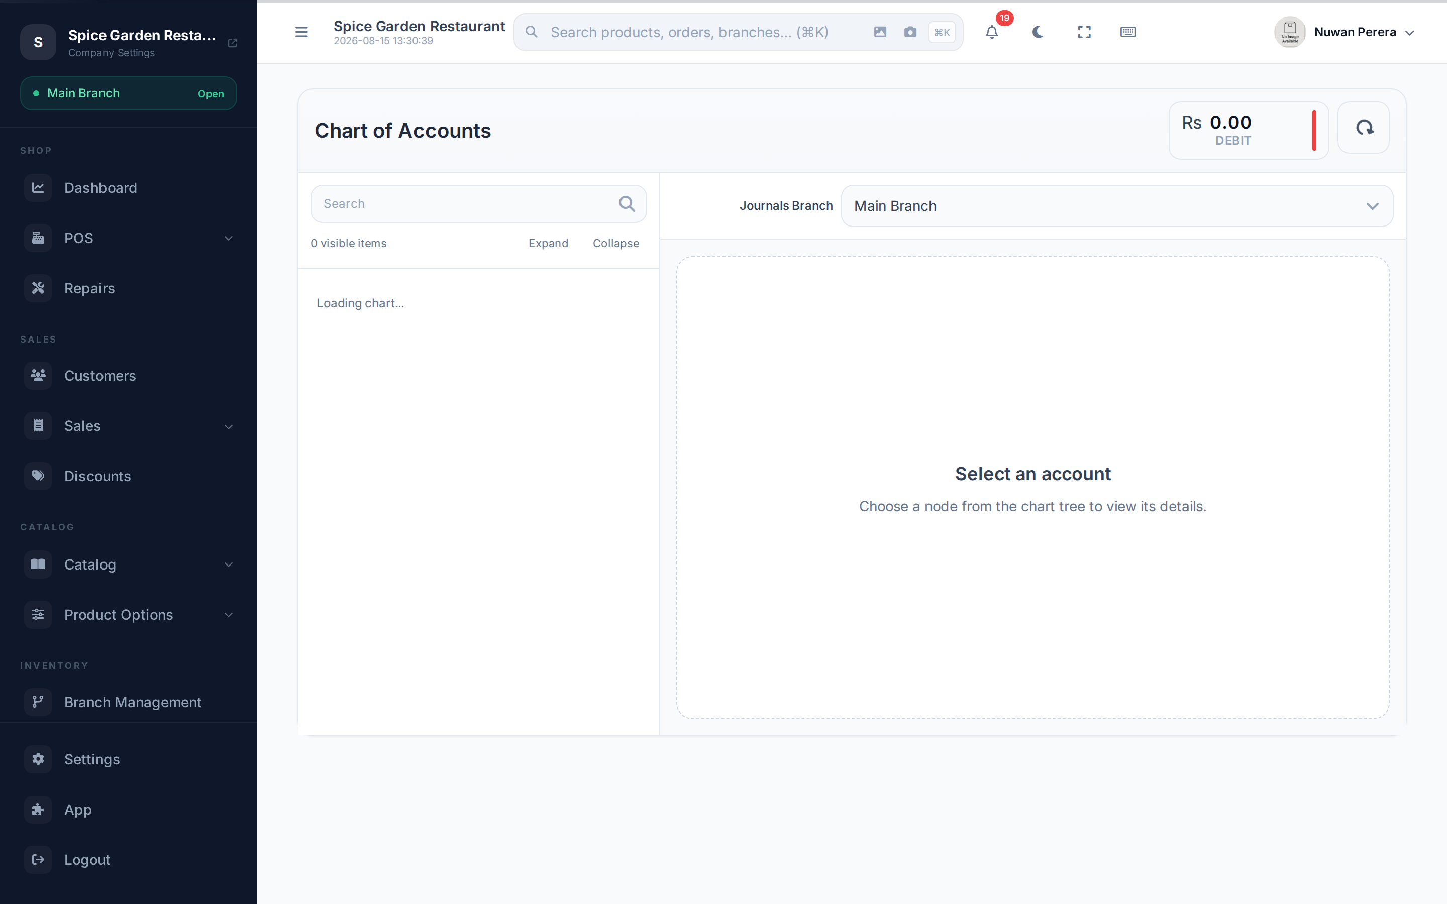Screen dimensions: 1447x904
Task: Click the Customers people icon
Action: click(x=38, y=376)
